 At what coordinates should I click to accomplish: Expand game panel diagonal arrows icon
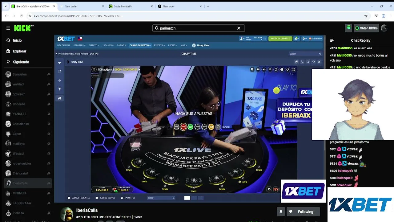click(x=302, y=62)
